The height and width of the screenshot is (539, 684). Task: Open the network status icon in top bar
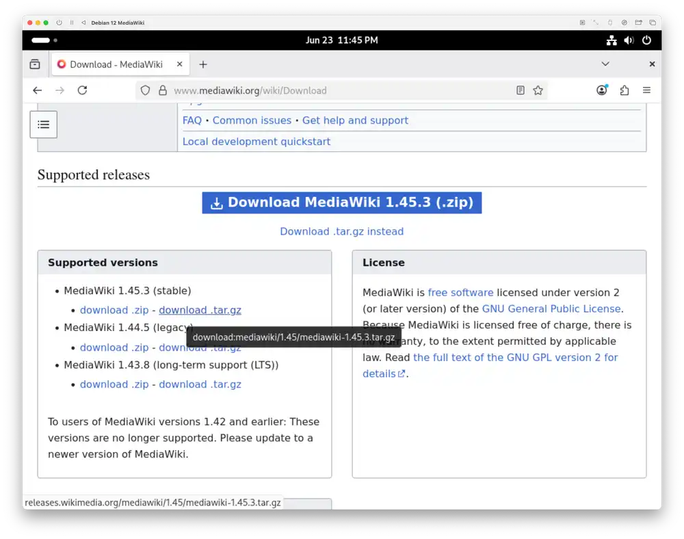click(x=611, y=40)
